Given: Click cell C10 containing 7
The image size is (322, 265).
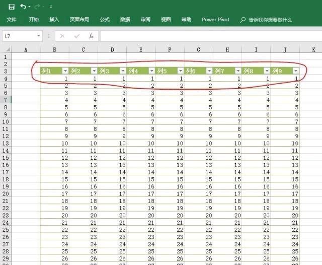Looking at the screenshot, I should coord(84,122).
